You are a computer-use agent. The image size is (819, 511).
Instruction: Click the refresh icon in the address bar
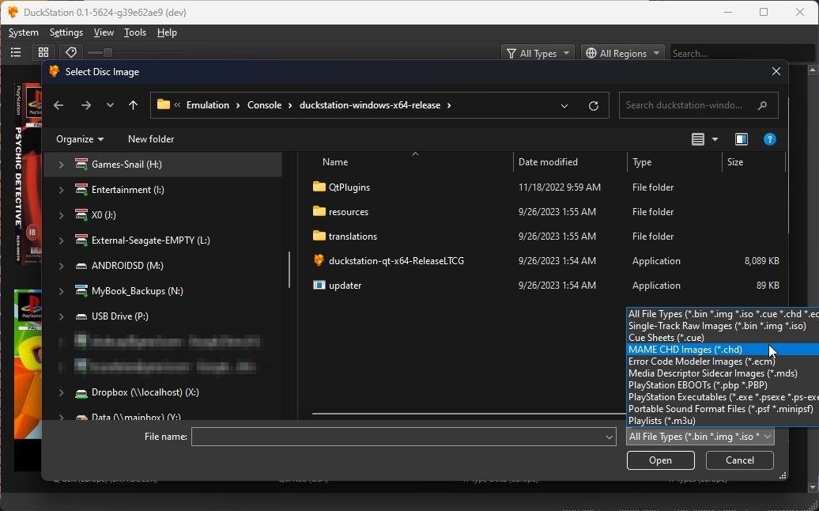594,105
